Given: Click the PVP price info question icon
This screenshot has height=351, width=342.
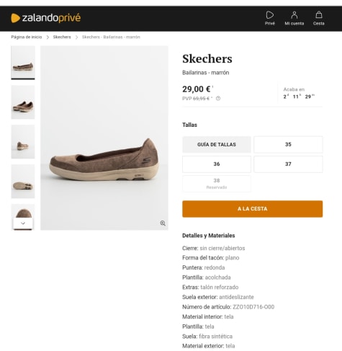Looking at the screenshot, I should click(218, 98).
